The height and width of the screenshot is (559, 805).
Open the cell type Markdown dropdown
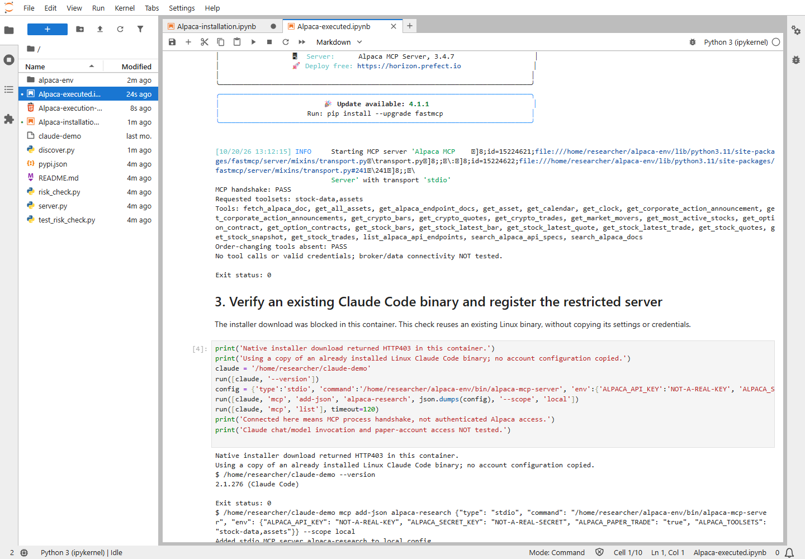tap(339, 42)
